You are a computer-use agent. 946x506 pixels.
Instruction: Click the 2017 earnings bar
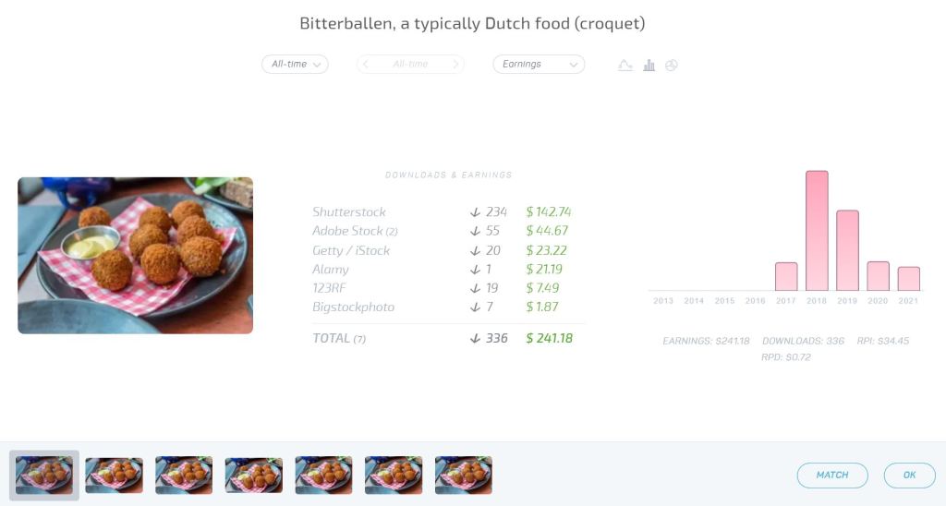click(x=786, y=276)
